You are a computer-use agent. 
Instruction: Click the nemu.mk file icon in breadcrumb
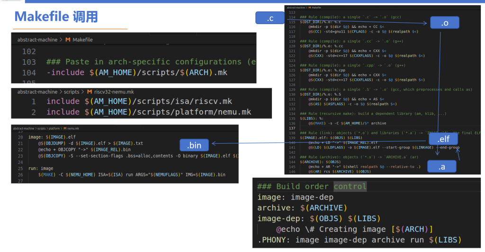(x=64, y=128)
